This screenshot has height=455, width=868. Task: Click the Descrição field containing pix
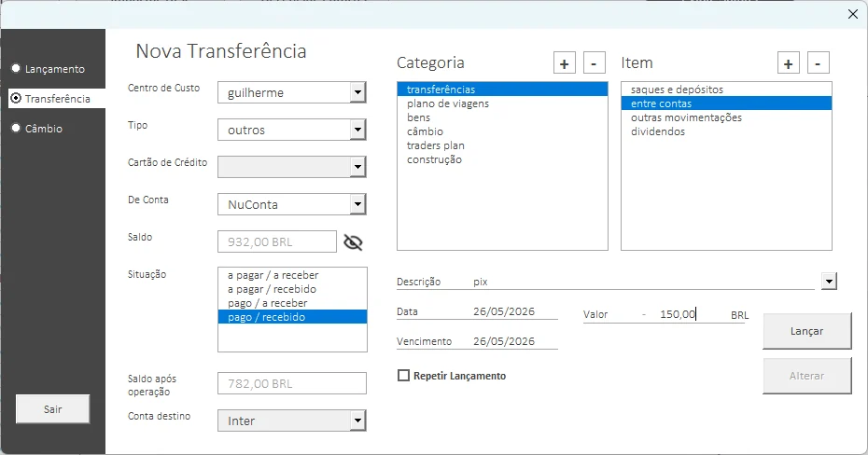click(642, 282)
